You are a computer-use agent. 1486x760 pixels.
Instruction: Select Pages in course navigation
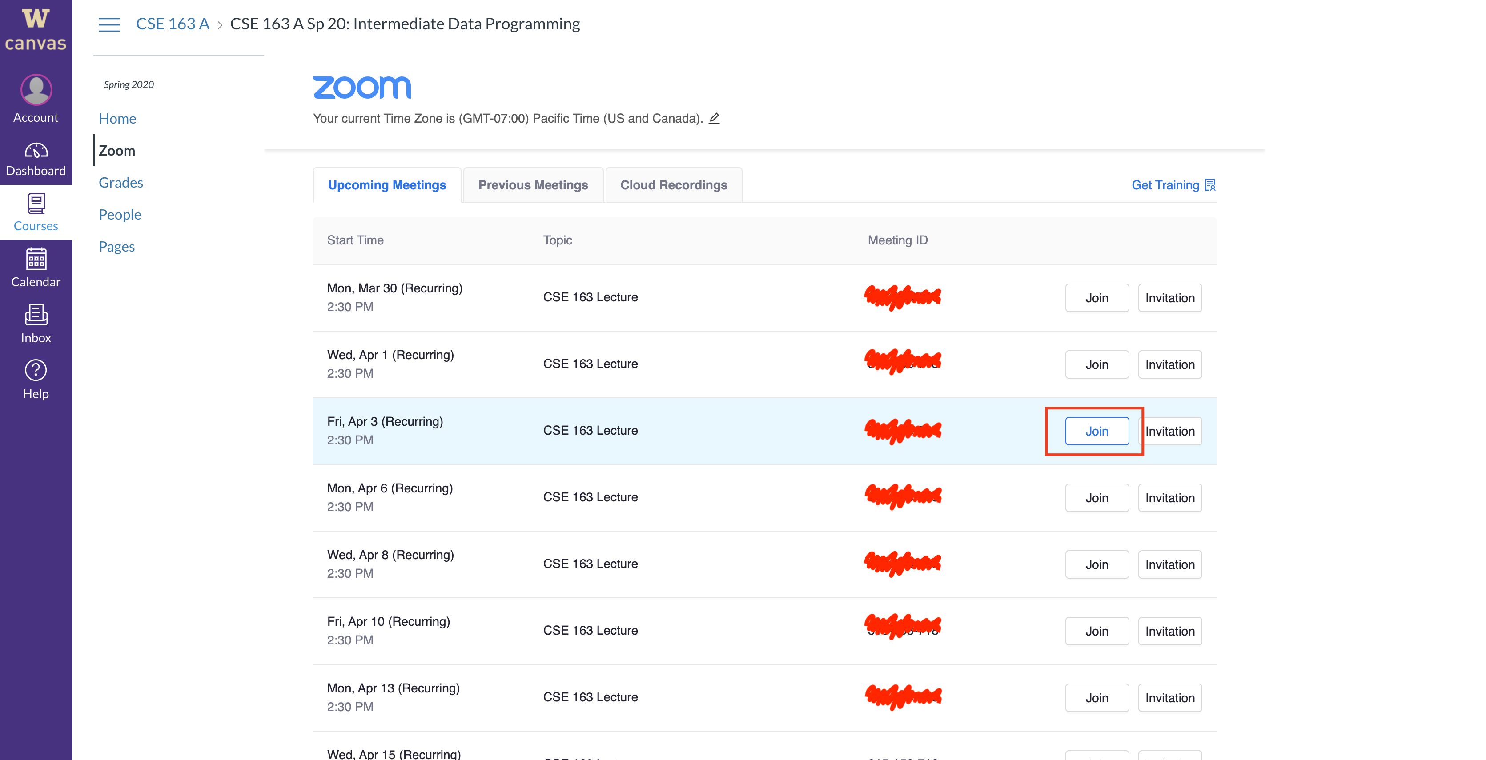(116, 246)
